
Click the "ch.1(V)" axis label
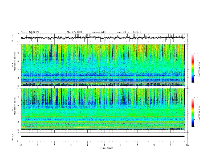(13, 38)
